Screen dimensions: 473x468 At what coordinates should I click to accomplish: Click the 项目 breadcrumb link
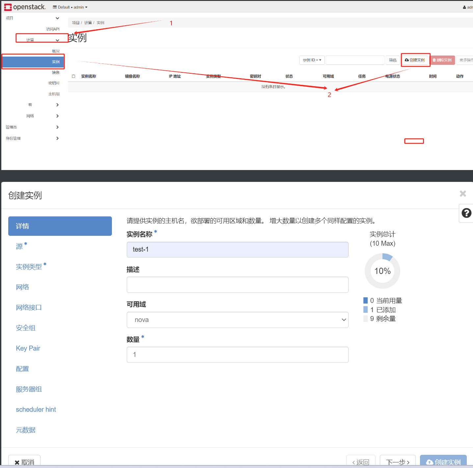76,23
